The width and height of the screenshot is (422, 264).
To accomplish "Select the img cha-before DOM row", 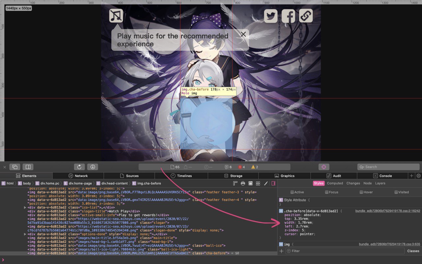I will (138, 253).
